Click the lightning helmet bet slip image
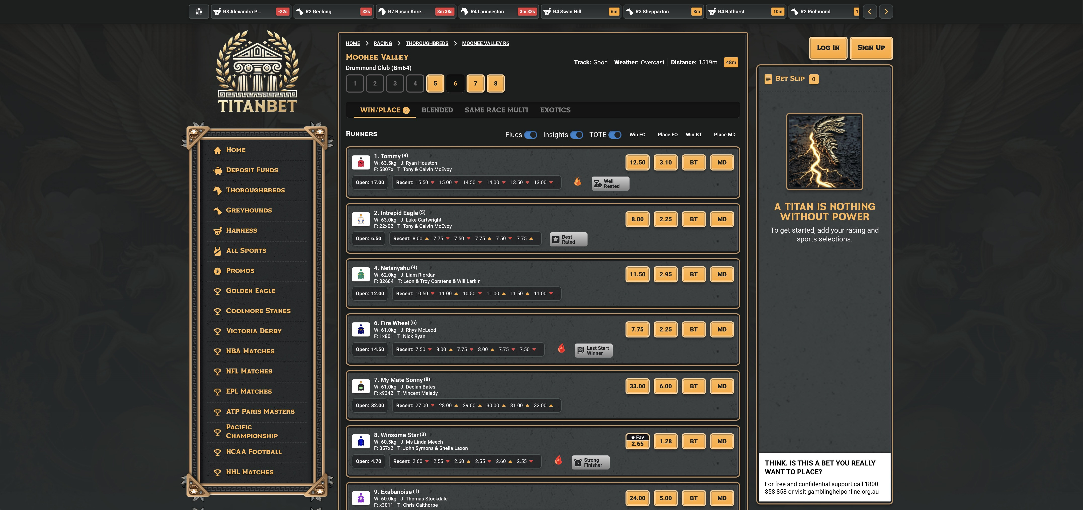This screenshot has height=510, width=1083. tap(824, 151)
